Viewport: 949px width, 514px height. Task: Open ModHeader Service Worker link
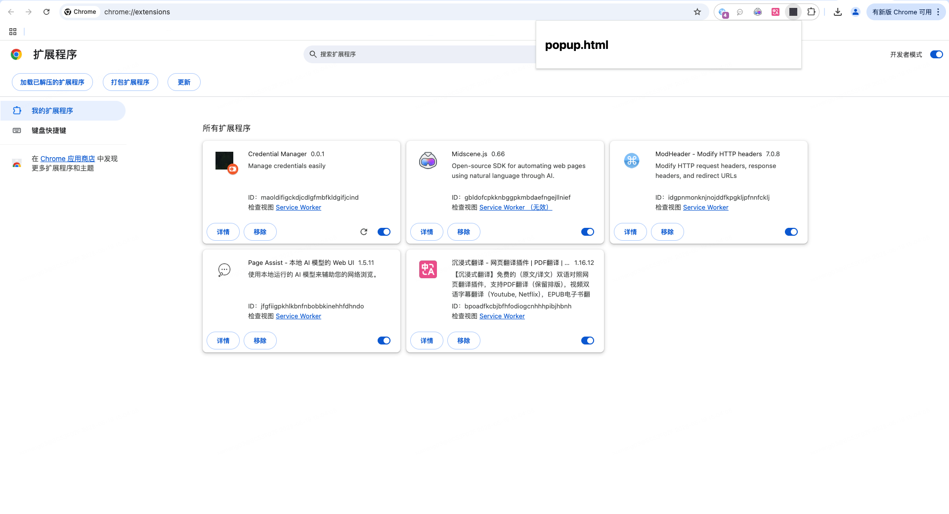tap(706, 208)
